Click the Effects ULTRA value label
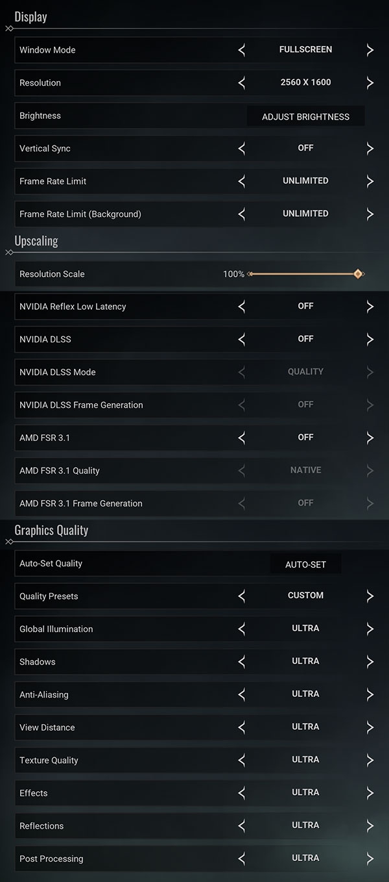 (305, 792)
